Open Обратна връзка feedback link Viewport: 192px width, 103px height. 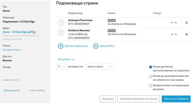pyautogui.click(x=11, y=90)
